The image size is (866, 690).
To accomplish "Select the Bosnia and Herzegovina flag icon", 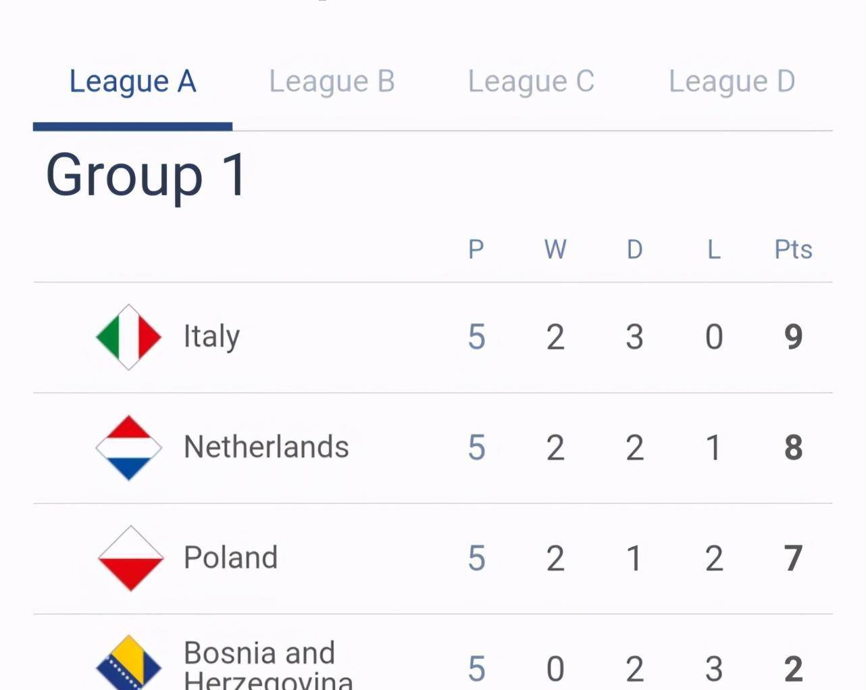I will pos(129,664).
